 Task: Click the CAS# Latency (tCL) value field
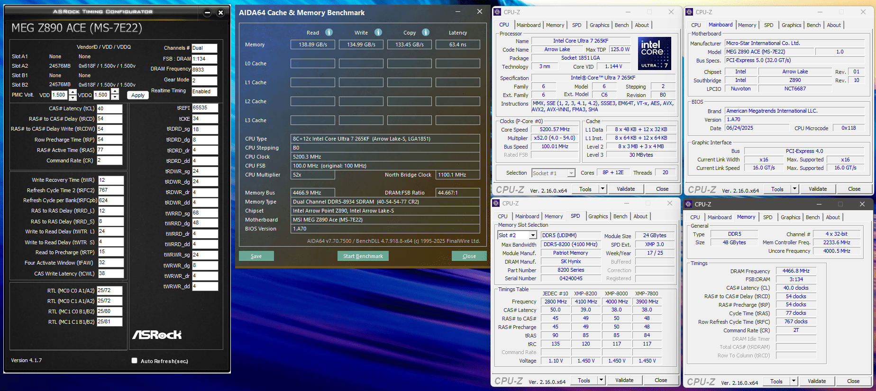(x=109, y=108)
